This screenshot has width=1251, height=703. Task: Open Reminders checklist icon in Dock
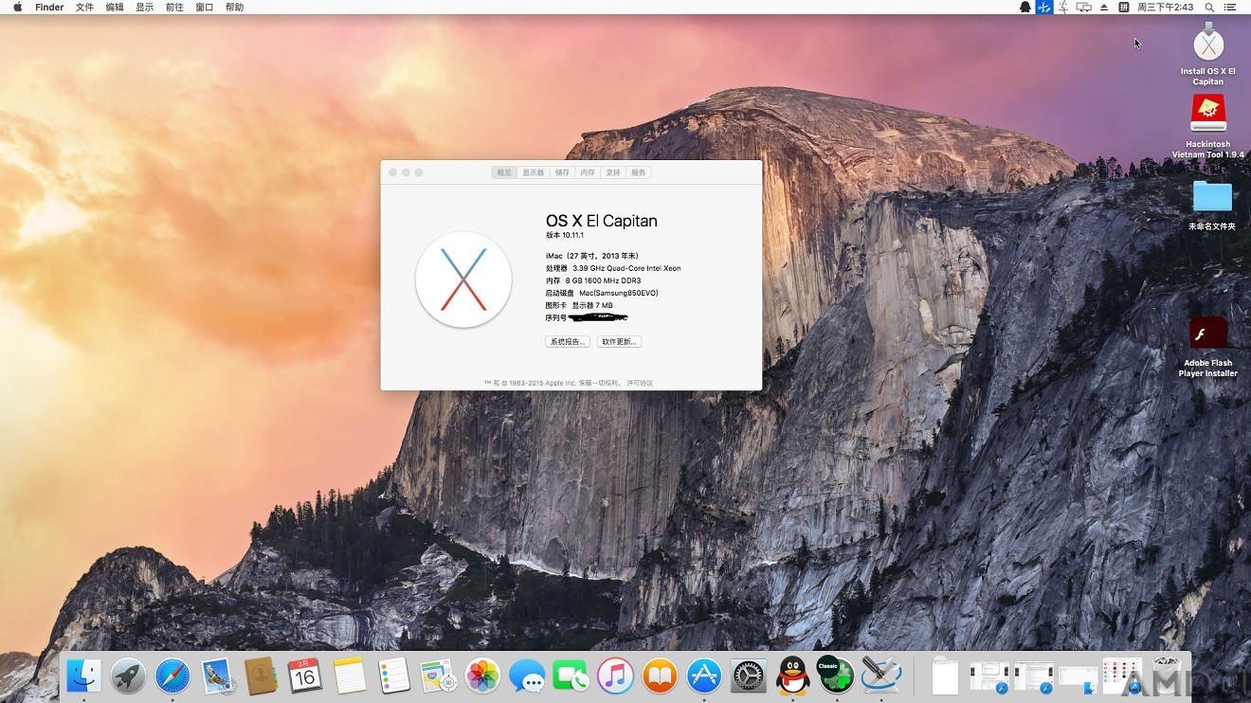393,676
